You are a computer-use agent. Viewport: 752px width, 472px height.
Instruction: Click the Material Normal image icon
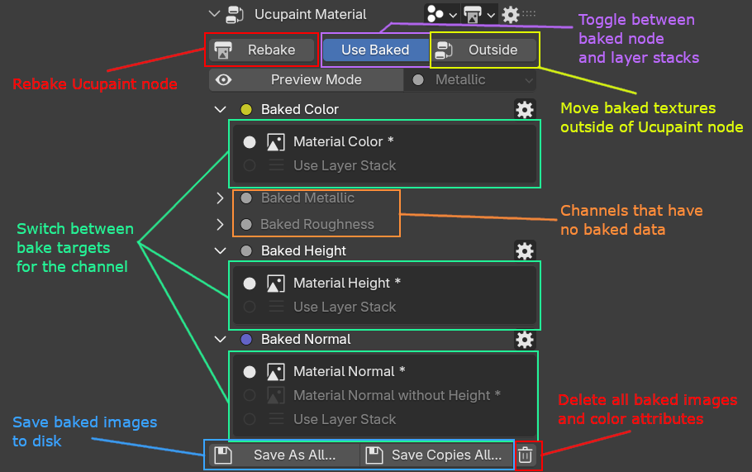(276, 372)
